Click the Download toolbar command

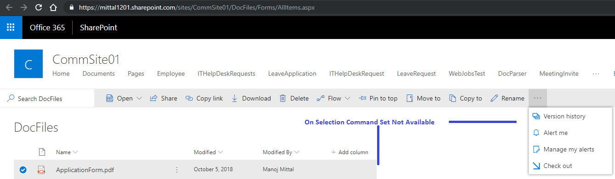click(251, 98)
